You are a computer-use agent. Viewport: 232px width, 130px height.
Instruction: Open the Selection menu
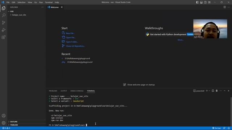tap(21, 2)
